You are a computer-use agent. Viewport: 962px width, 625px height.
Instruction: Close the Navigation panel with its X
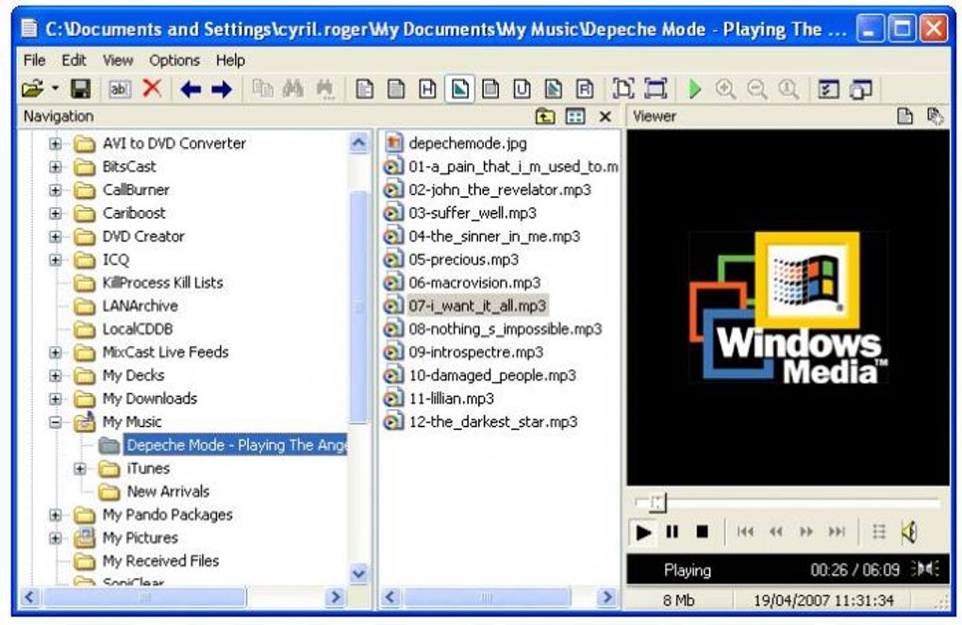pos(605,117)
